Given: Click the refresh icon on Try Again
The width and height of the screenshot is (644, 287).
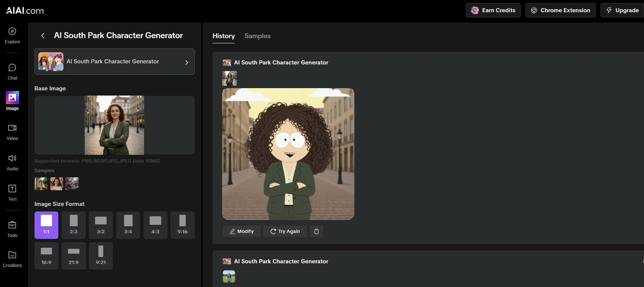Looking at the screenshot, I should (273, 231).
